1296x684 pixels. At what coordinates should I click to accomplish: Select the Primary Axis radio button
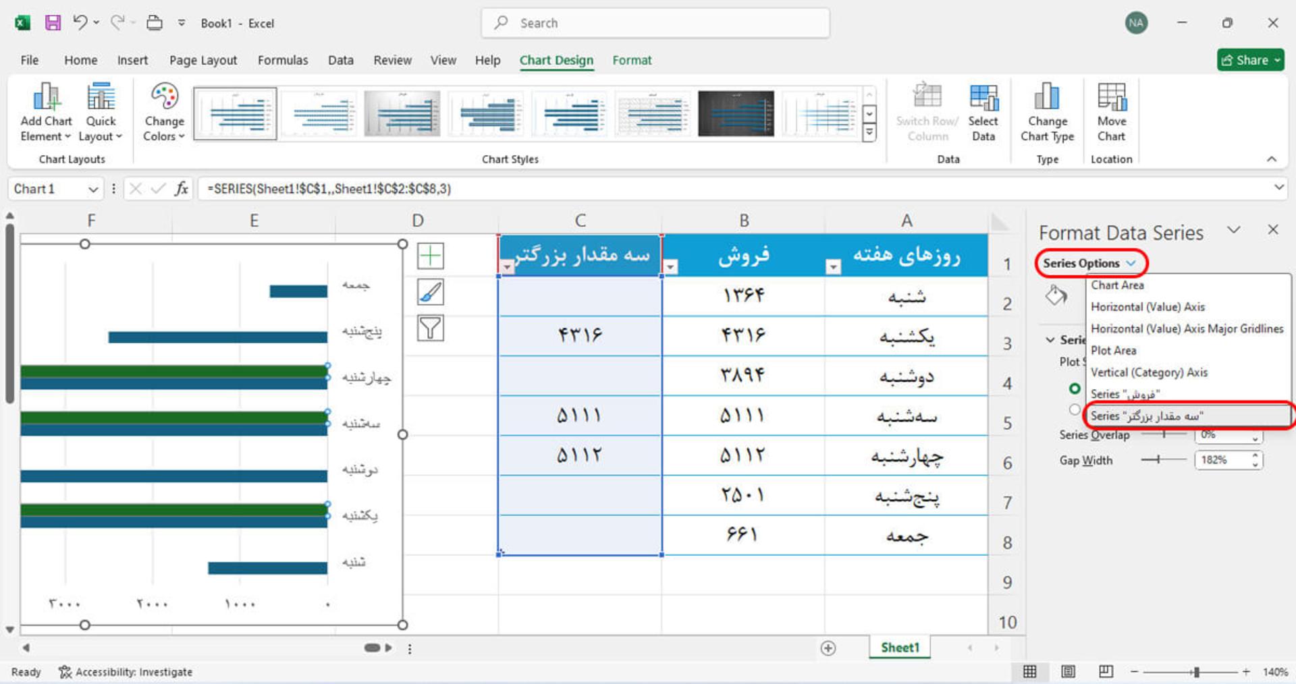1075,389
